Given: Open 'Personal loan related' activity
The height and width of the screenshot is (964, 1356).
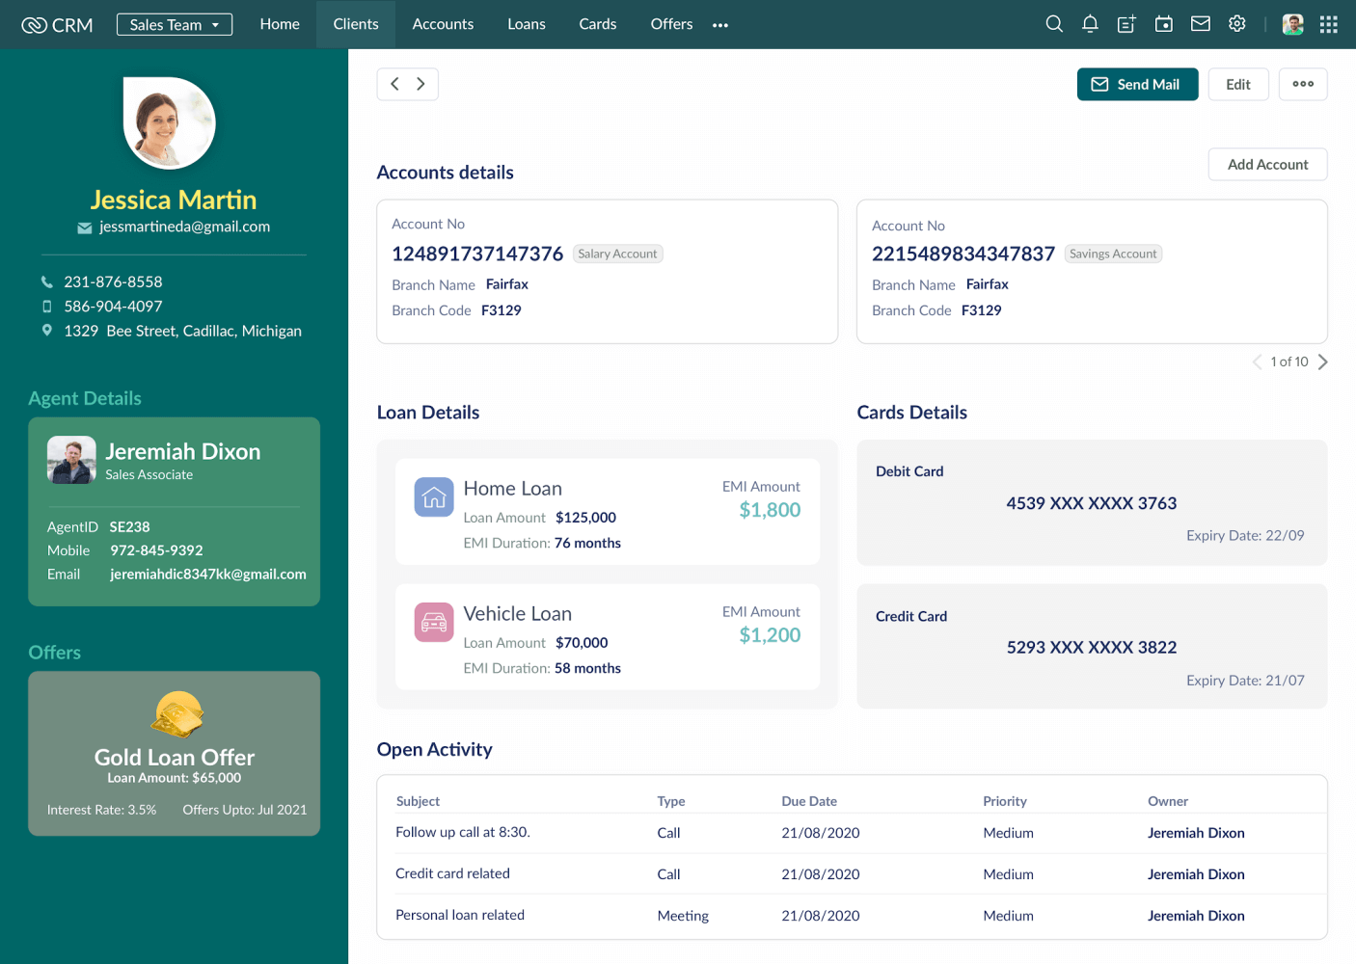Looking at the screenshot, I should pyautogui.click(x=460, y=915).
